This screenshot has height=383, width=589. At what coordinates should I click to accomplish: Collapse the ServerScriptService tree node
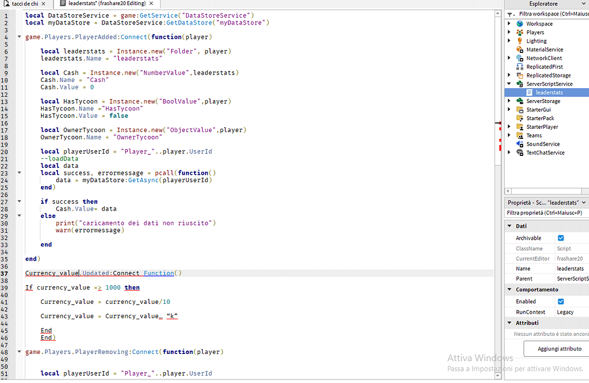[509, 84]
